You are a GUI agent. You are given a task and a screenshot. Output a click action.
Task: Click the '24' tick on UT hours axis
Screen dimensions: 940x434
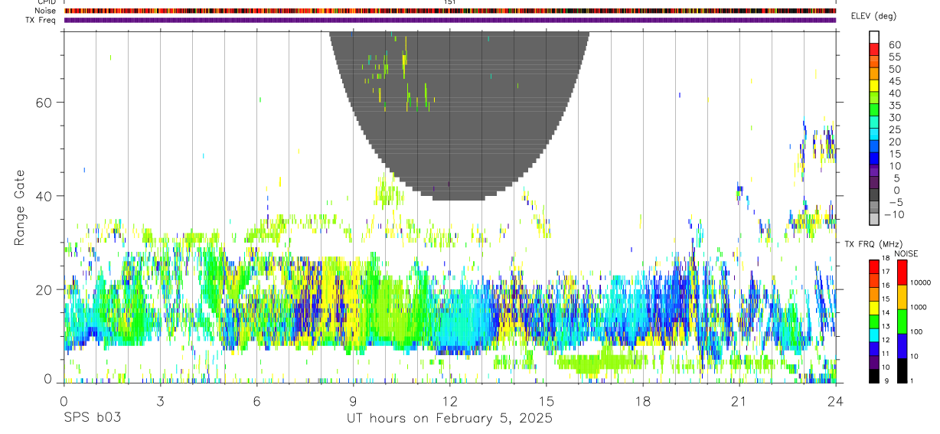[x=835, y=401]
